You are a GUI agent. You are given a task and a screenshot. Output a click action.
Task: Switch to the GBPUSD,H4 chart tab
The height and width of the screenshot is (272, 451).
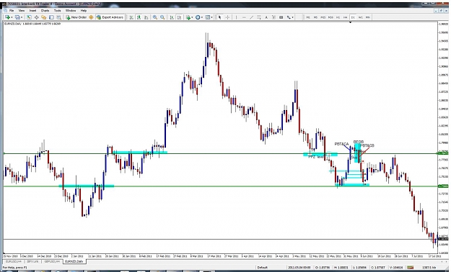pos(52,261)
